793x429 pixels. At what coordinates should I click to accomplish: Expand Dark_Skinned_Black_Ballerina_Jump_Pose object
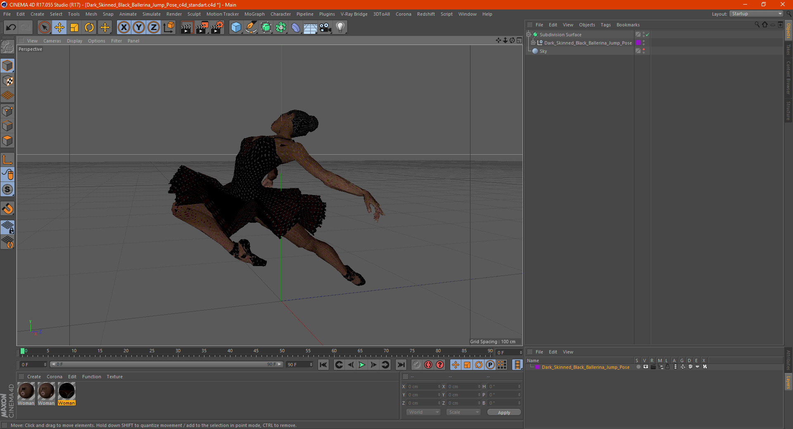click(533, 43)
